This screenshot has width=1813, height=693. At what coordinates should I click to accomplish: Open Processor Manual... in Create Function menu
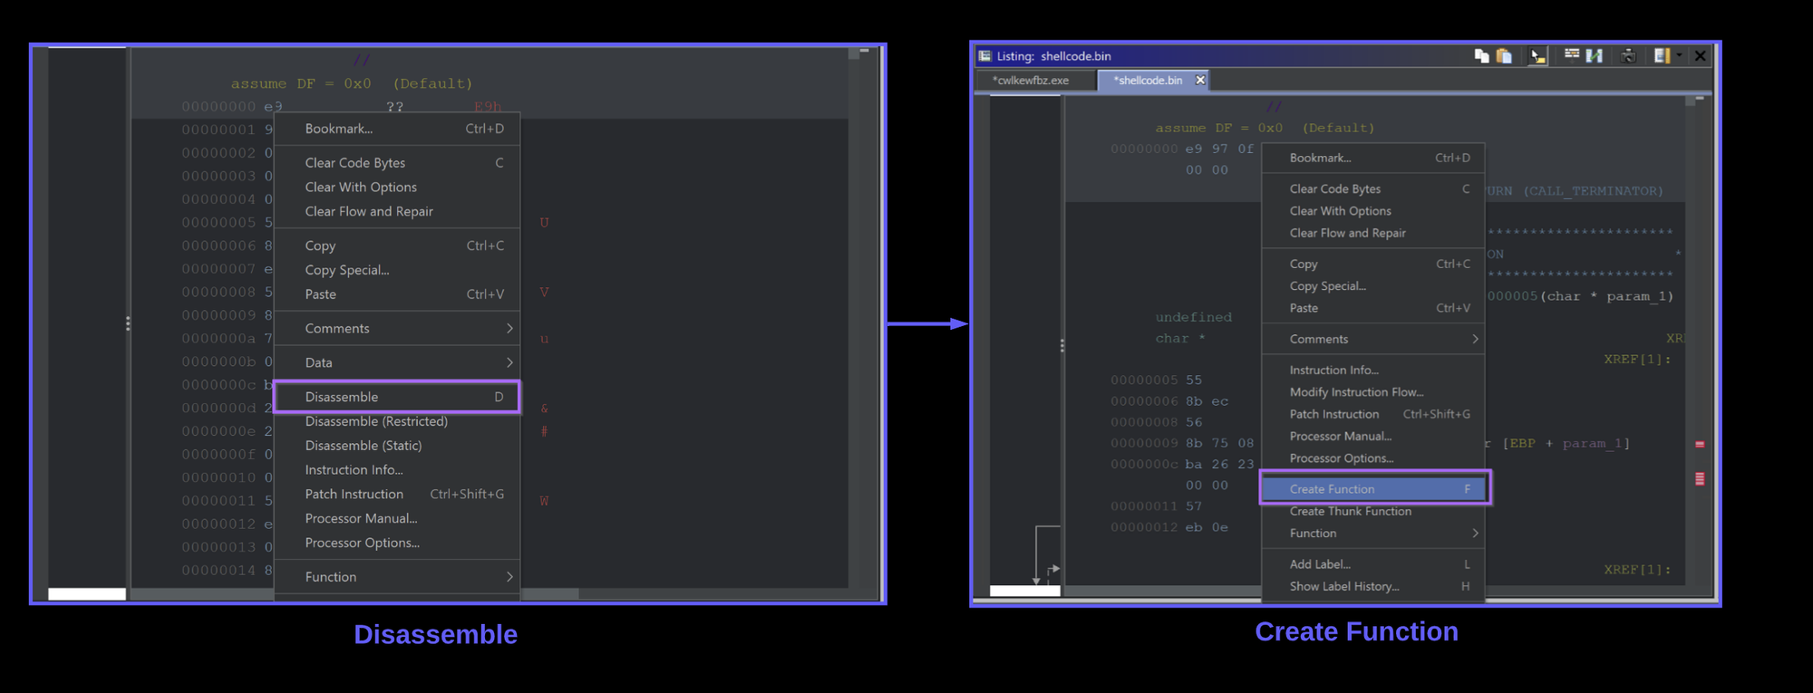click(1373, 436)
